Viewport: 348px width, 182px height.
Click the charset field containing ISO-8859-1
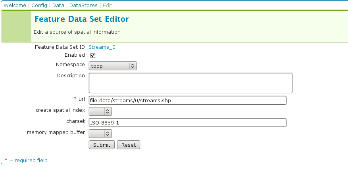point(187,123)
